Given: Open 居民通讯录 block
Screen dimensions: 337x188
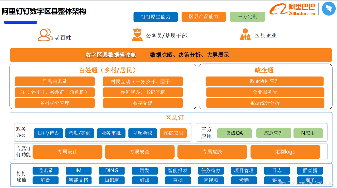Looking at the screenshot, I should 55,81.
